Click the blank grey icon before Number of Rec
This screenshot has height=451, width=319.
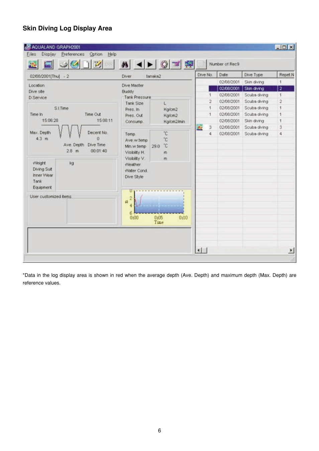click(x=201, y=64)
